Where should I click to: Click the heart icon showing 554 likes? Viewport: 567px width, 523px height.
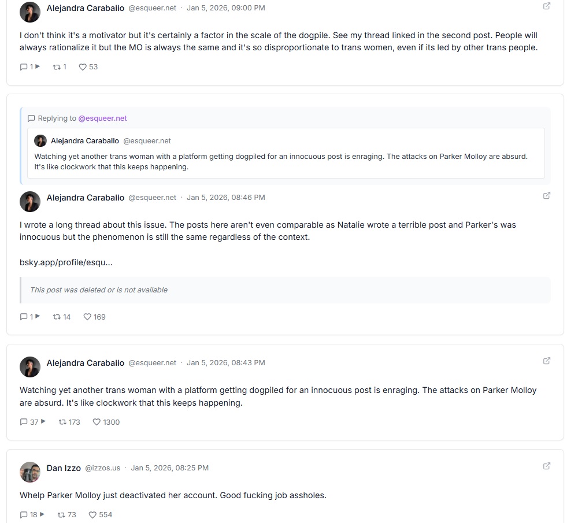click(92, 514)
